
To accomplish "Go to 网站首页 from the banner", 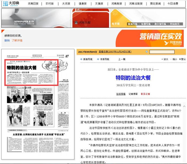I will tap(175, 24).
